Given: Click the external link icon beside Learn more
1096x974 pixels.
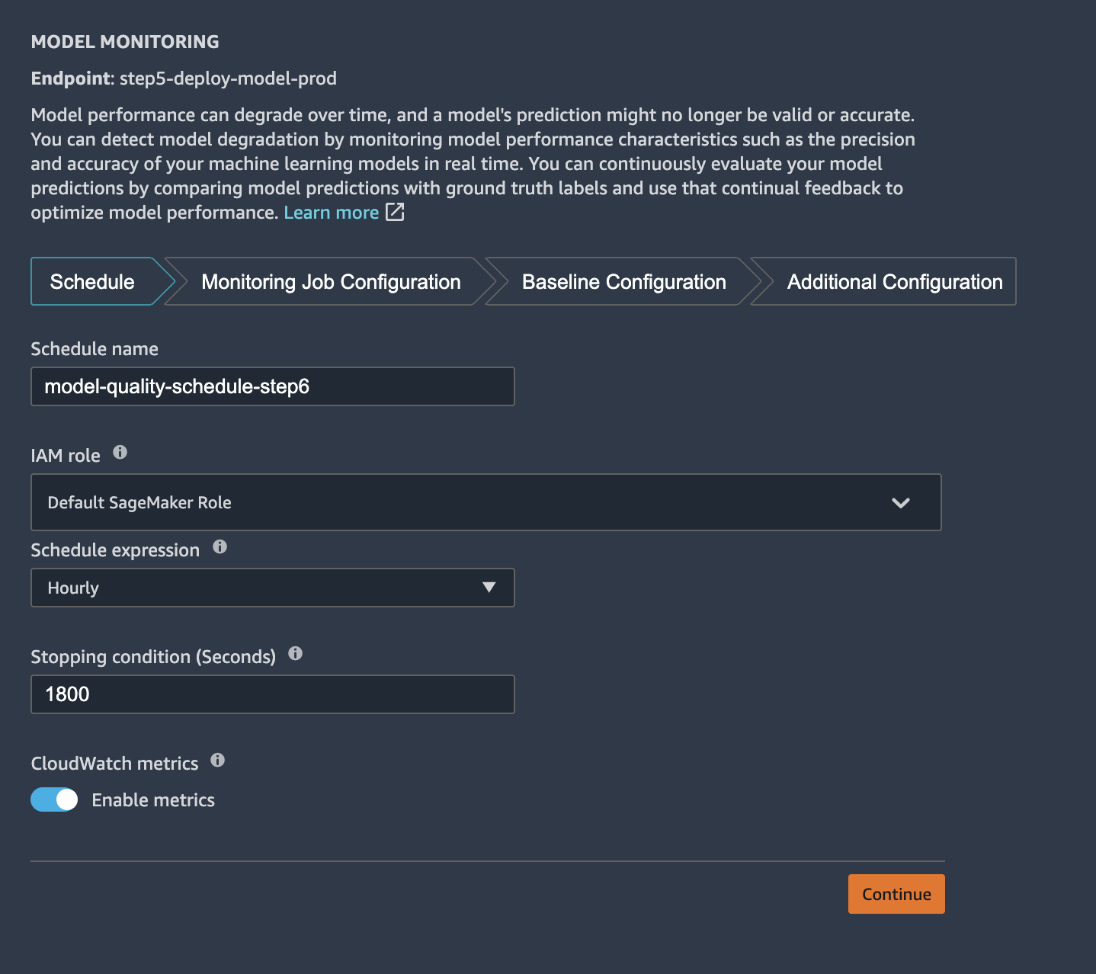Looking at the screenshot, I should click(x=395, y=212).
